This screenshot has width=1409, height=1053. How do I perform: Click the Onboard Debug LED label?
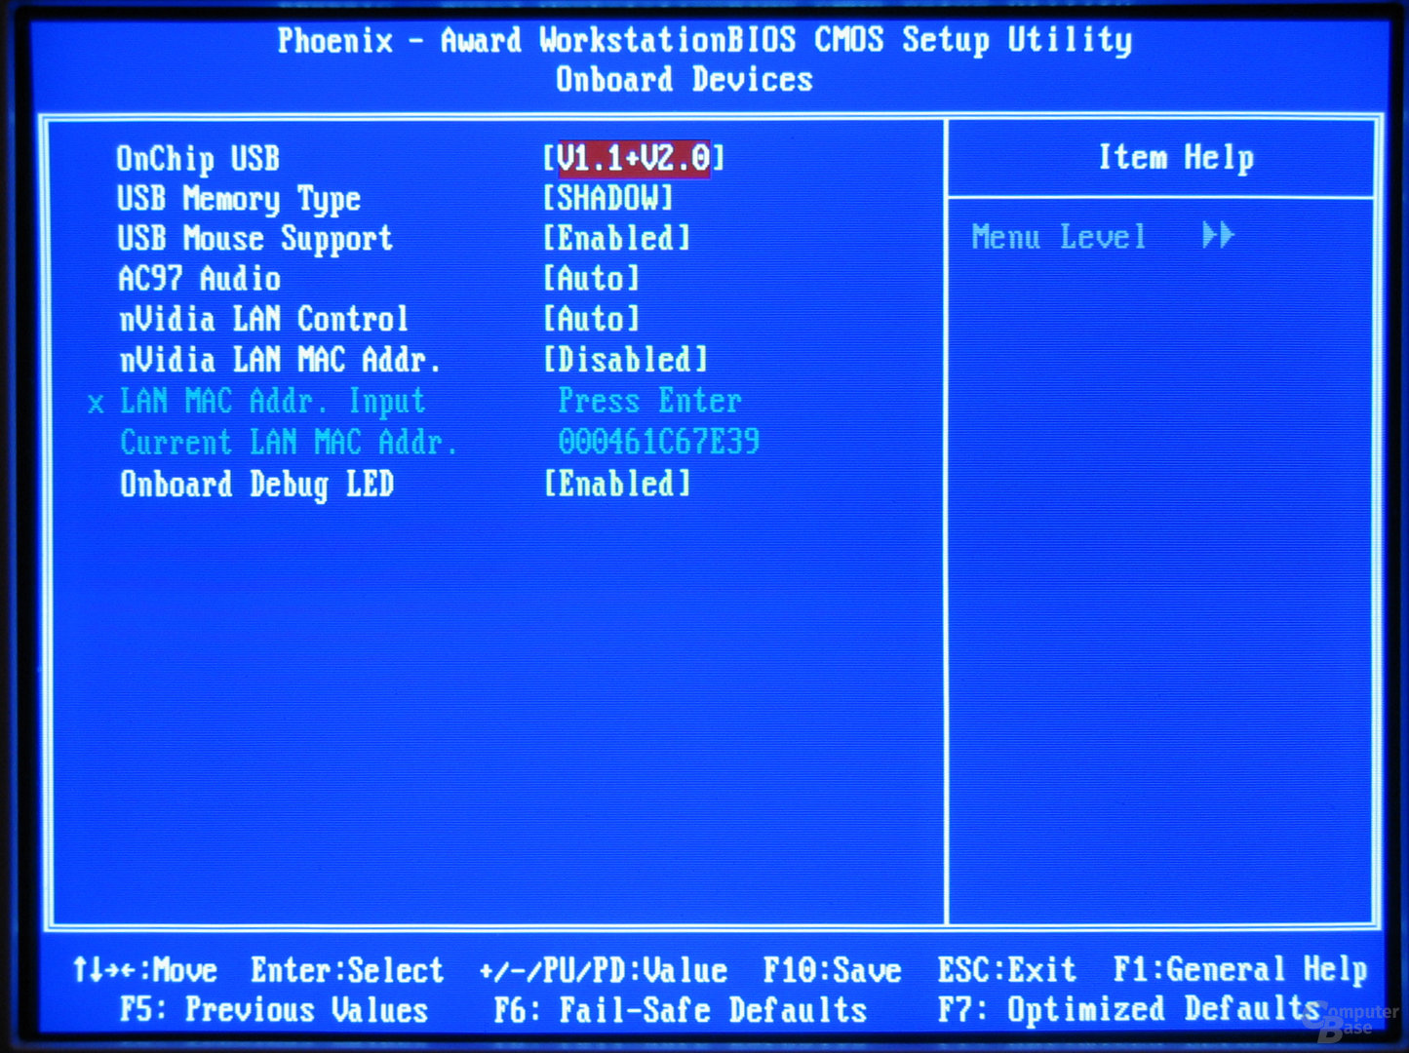[x=256, y=485]
